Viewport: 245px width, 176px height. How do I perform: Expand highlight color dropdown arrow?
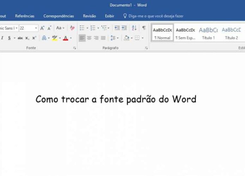pyautogui.click(x=60, y=38)
